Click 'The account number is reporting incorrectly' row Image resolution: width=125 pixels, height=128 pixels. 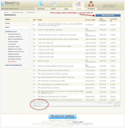pyautogui.click(x=53, y=70)
